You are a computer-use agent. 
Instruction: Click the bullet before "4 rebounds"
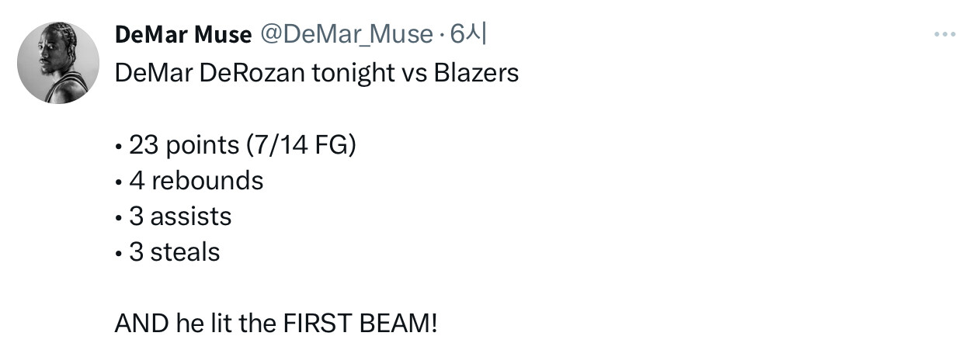pyautogui.click(x=118, y=182)
